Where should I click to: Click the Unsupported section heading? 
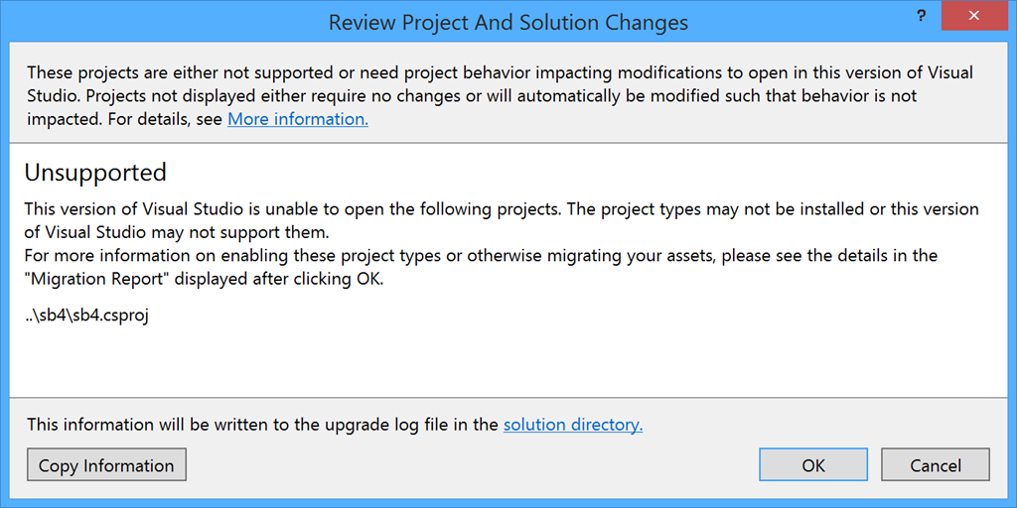(95, 173)
